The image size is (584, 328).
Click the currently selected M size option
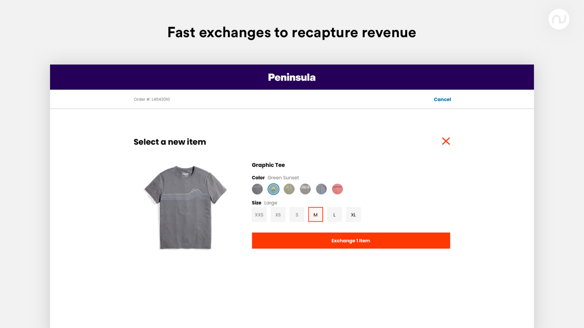[x=315, y=214]
